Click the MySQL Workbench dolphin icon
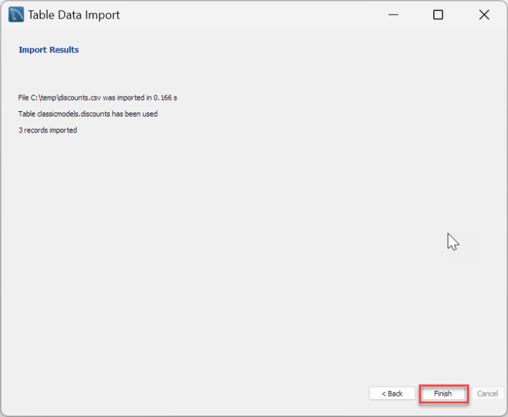Viewport: 508px width, 417px height. tap(16, 15)
